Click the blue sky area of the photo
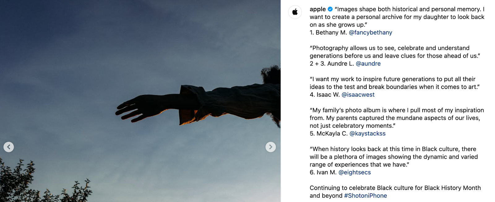495x202 pixels. [x=93, y=46]
